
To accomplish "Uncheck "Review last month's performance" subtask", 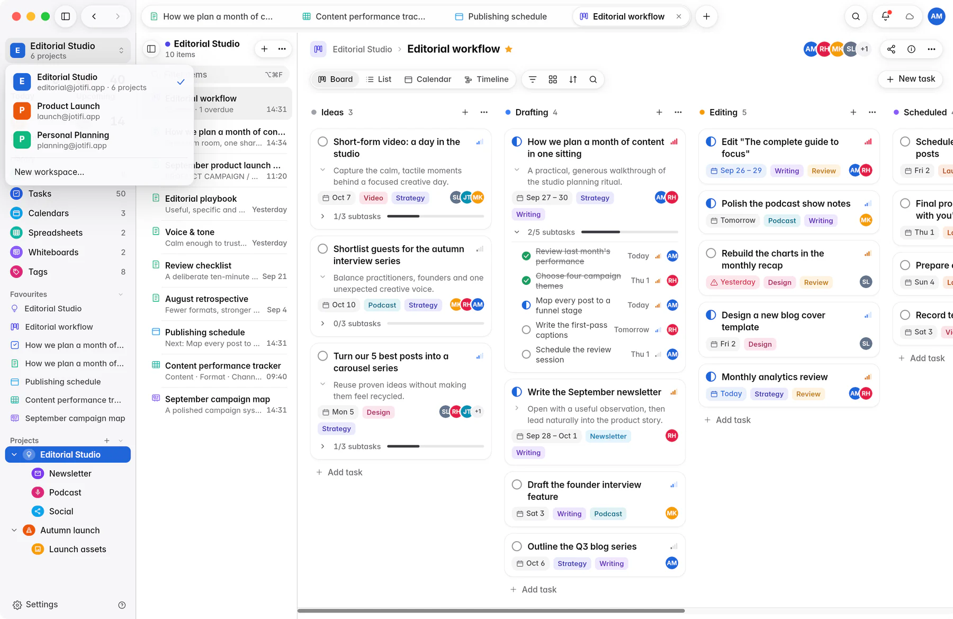I will (526, 256).
